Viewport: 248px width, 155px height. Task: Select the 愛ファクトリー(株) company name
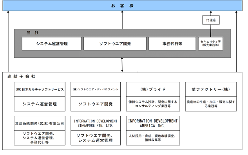point(211,89)
